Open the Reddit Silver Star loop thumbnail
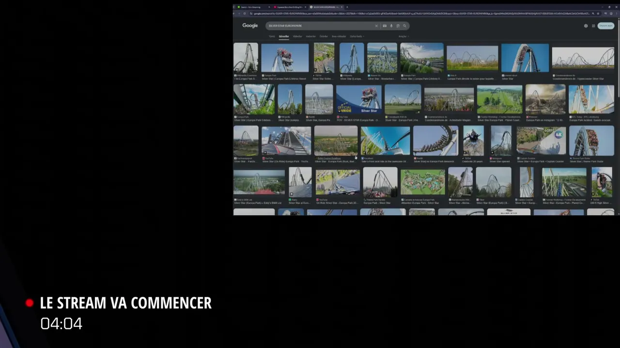620x348 pixels. click(435, 141)
